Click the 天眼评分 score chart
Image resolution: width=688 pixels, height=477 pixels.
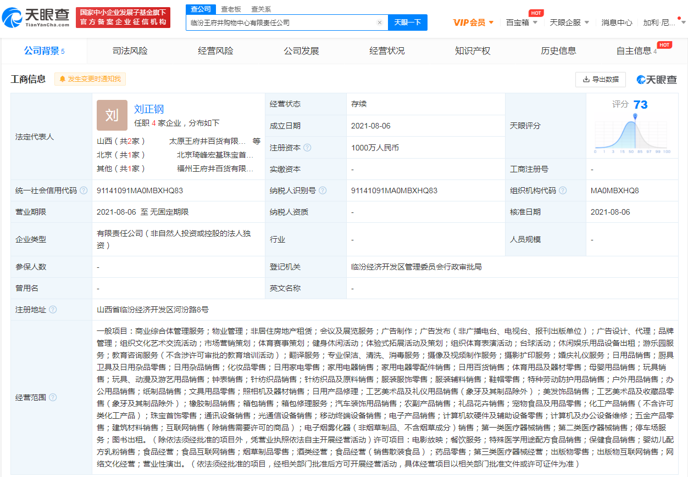coord(632,134)
